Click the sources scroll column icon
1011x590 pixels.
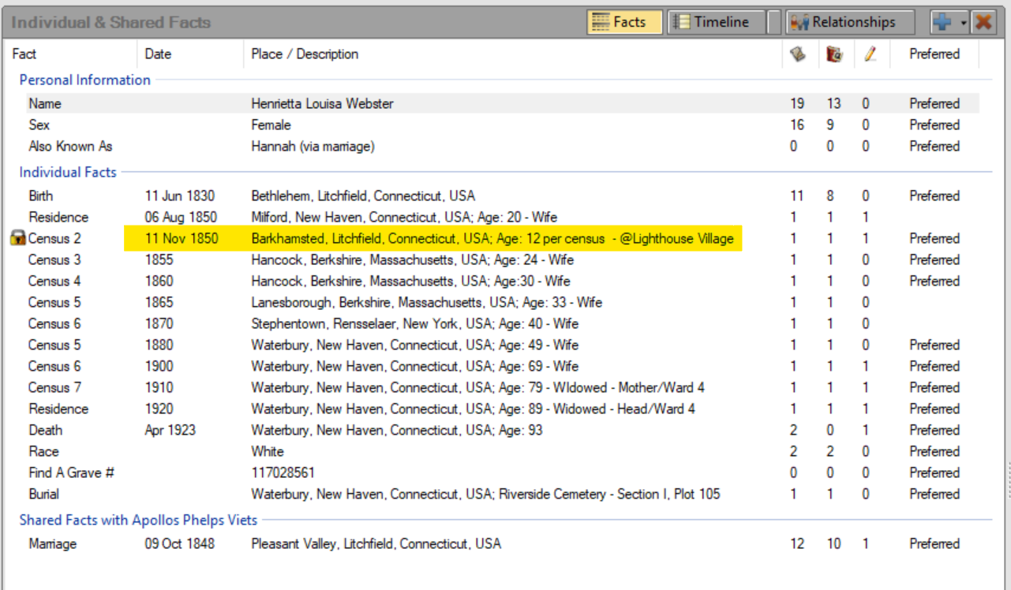coord(798,54)
